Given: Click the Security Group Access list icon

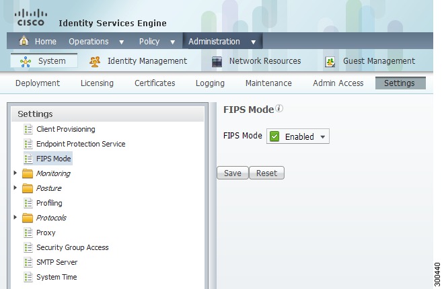Looking at the screenshot, I should 28,247.
